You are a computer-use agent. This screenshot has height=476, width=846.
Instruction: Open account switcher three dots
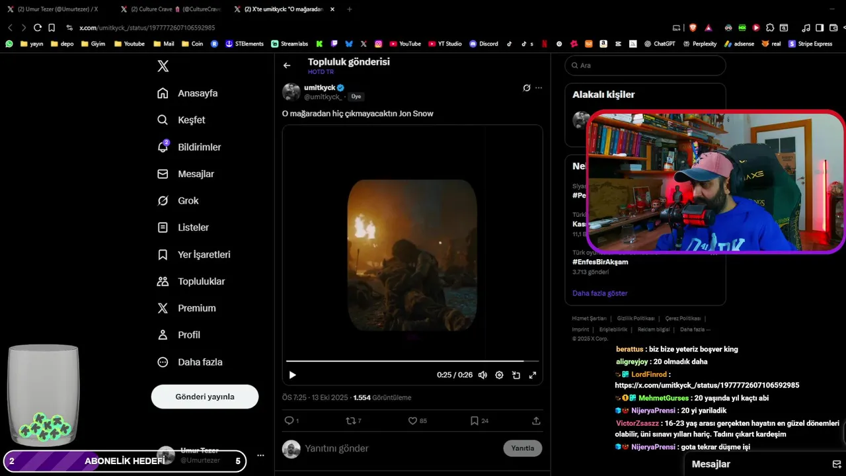tap(260, 456)
